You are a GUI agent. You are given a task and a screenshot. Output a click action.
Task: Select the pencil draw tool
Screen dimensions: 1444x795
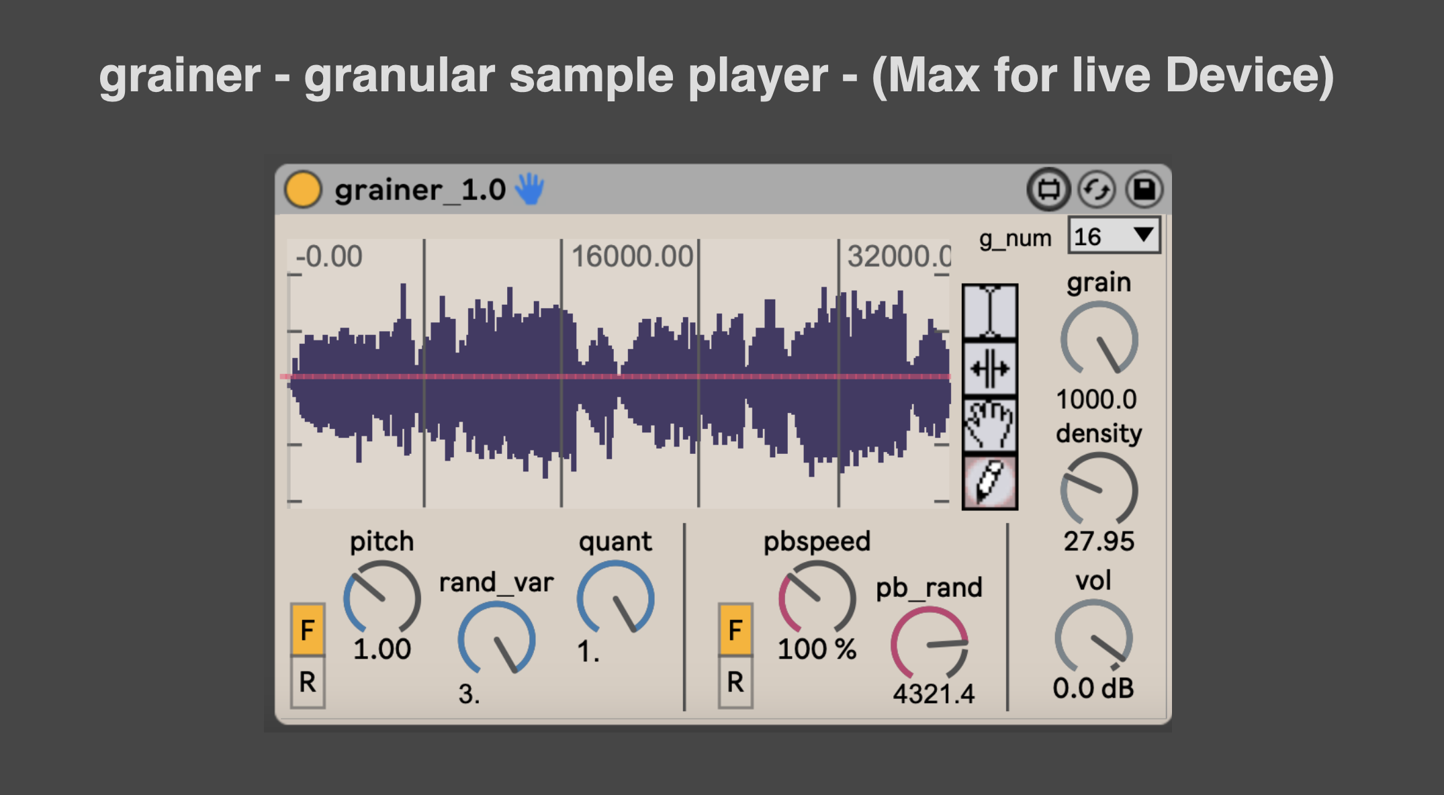(x=989, y=481)
